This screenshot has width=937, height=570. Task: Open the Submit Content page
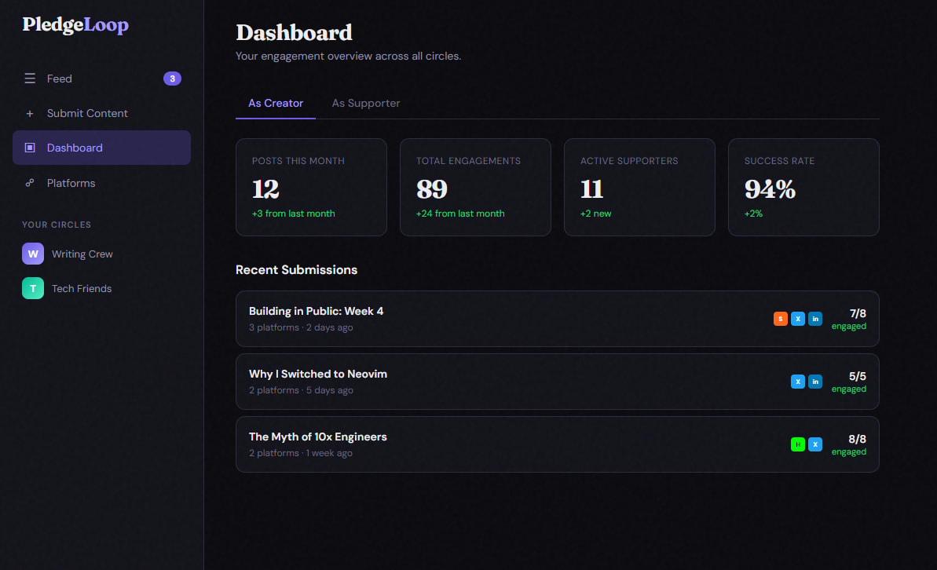coord(89,113)
